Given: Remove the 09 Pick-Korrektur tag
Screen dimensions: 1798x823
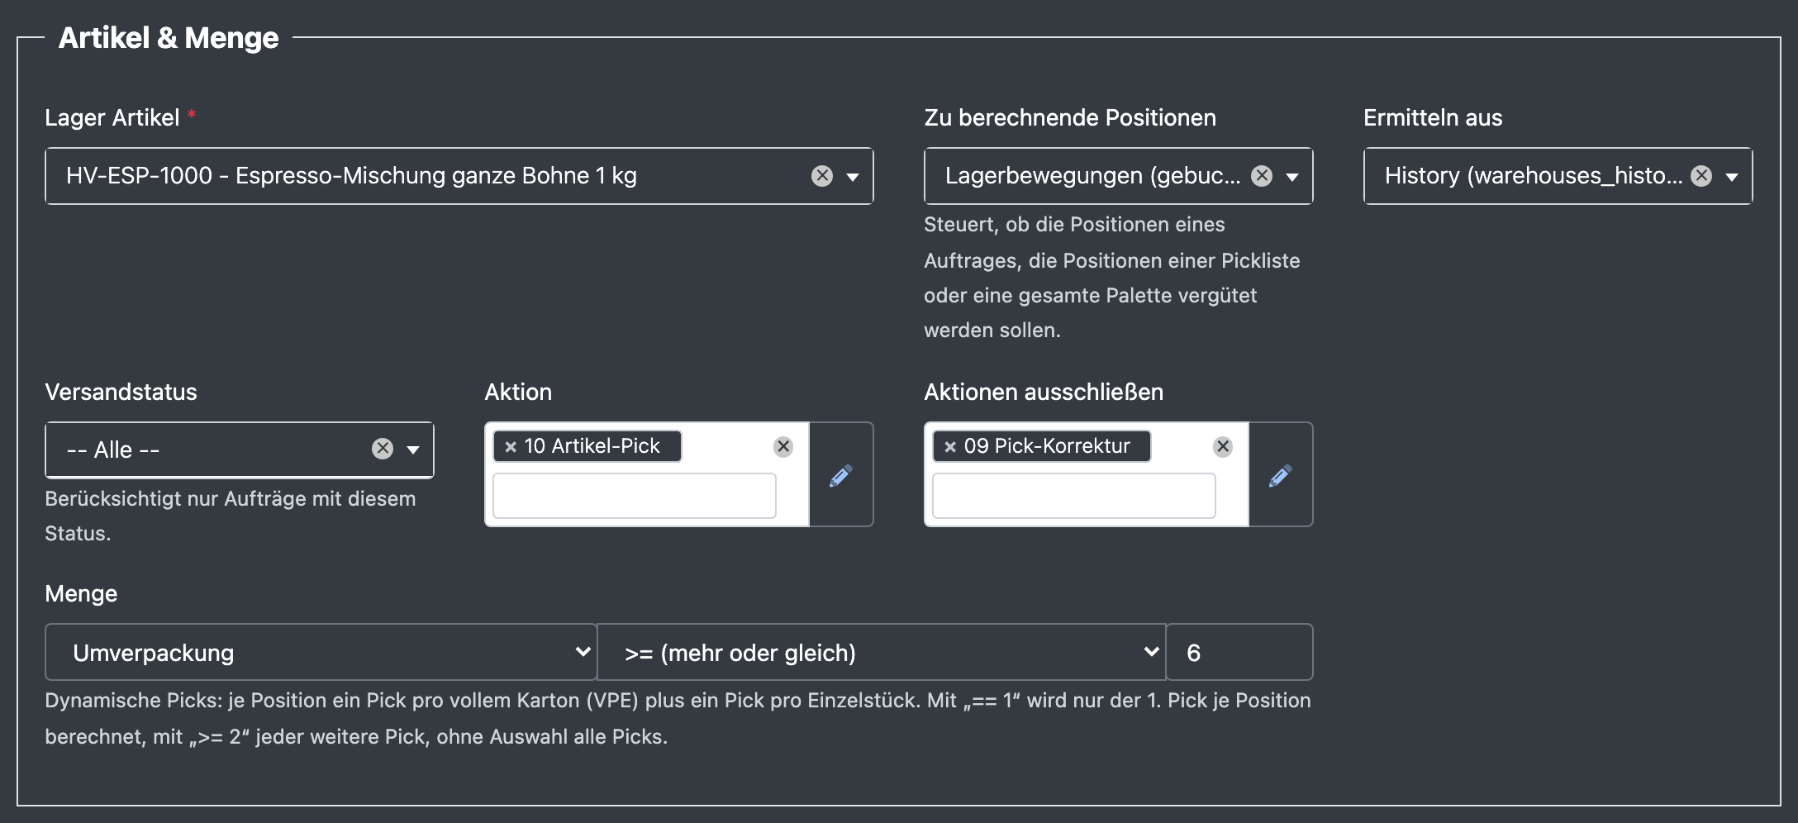Looking at the screenshot, I should pos(950,447).
